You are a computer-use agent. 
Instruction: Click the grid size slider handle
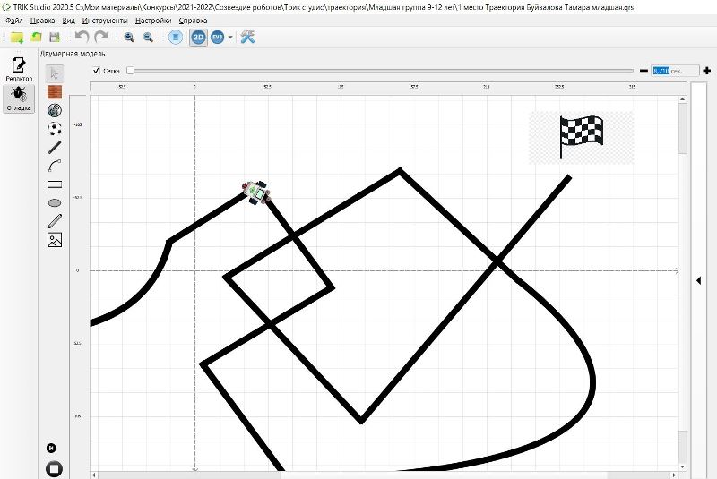point(130,70)
